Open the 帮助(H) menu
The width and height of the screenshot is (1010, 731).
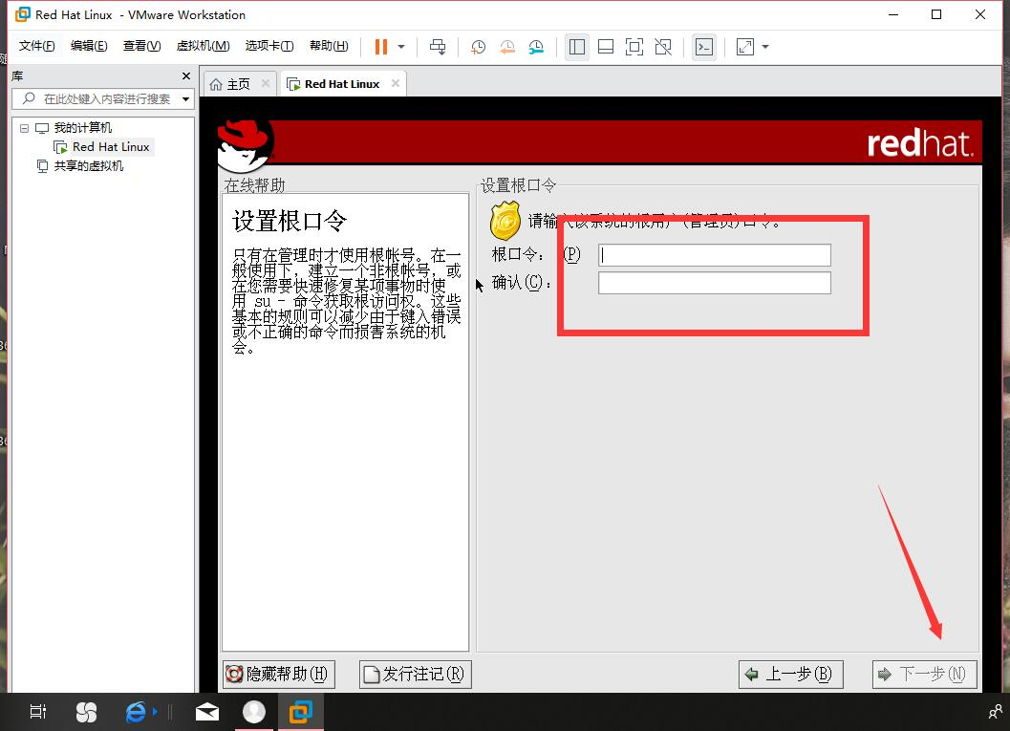click(x=329, y=46)
